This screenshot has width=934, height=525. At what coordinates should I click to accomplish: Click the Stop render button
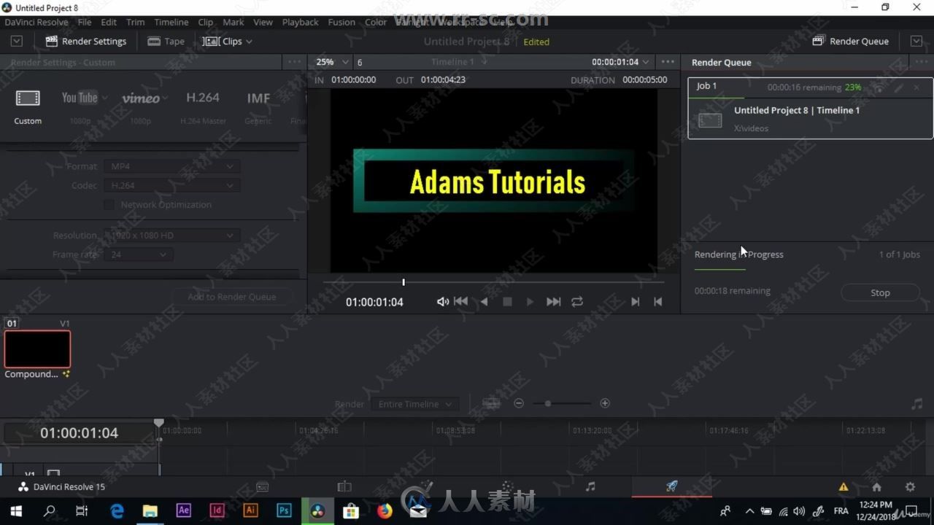880,292
